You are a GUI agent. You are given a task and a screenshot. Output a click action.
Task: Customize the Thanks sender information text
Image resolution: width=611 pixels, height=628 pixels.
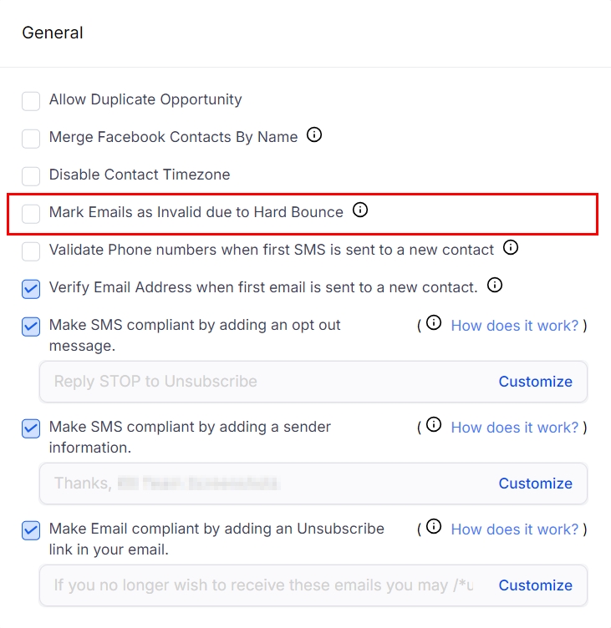tap(535, 484)
